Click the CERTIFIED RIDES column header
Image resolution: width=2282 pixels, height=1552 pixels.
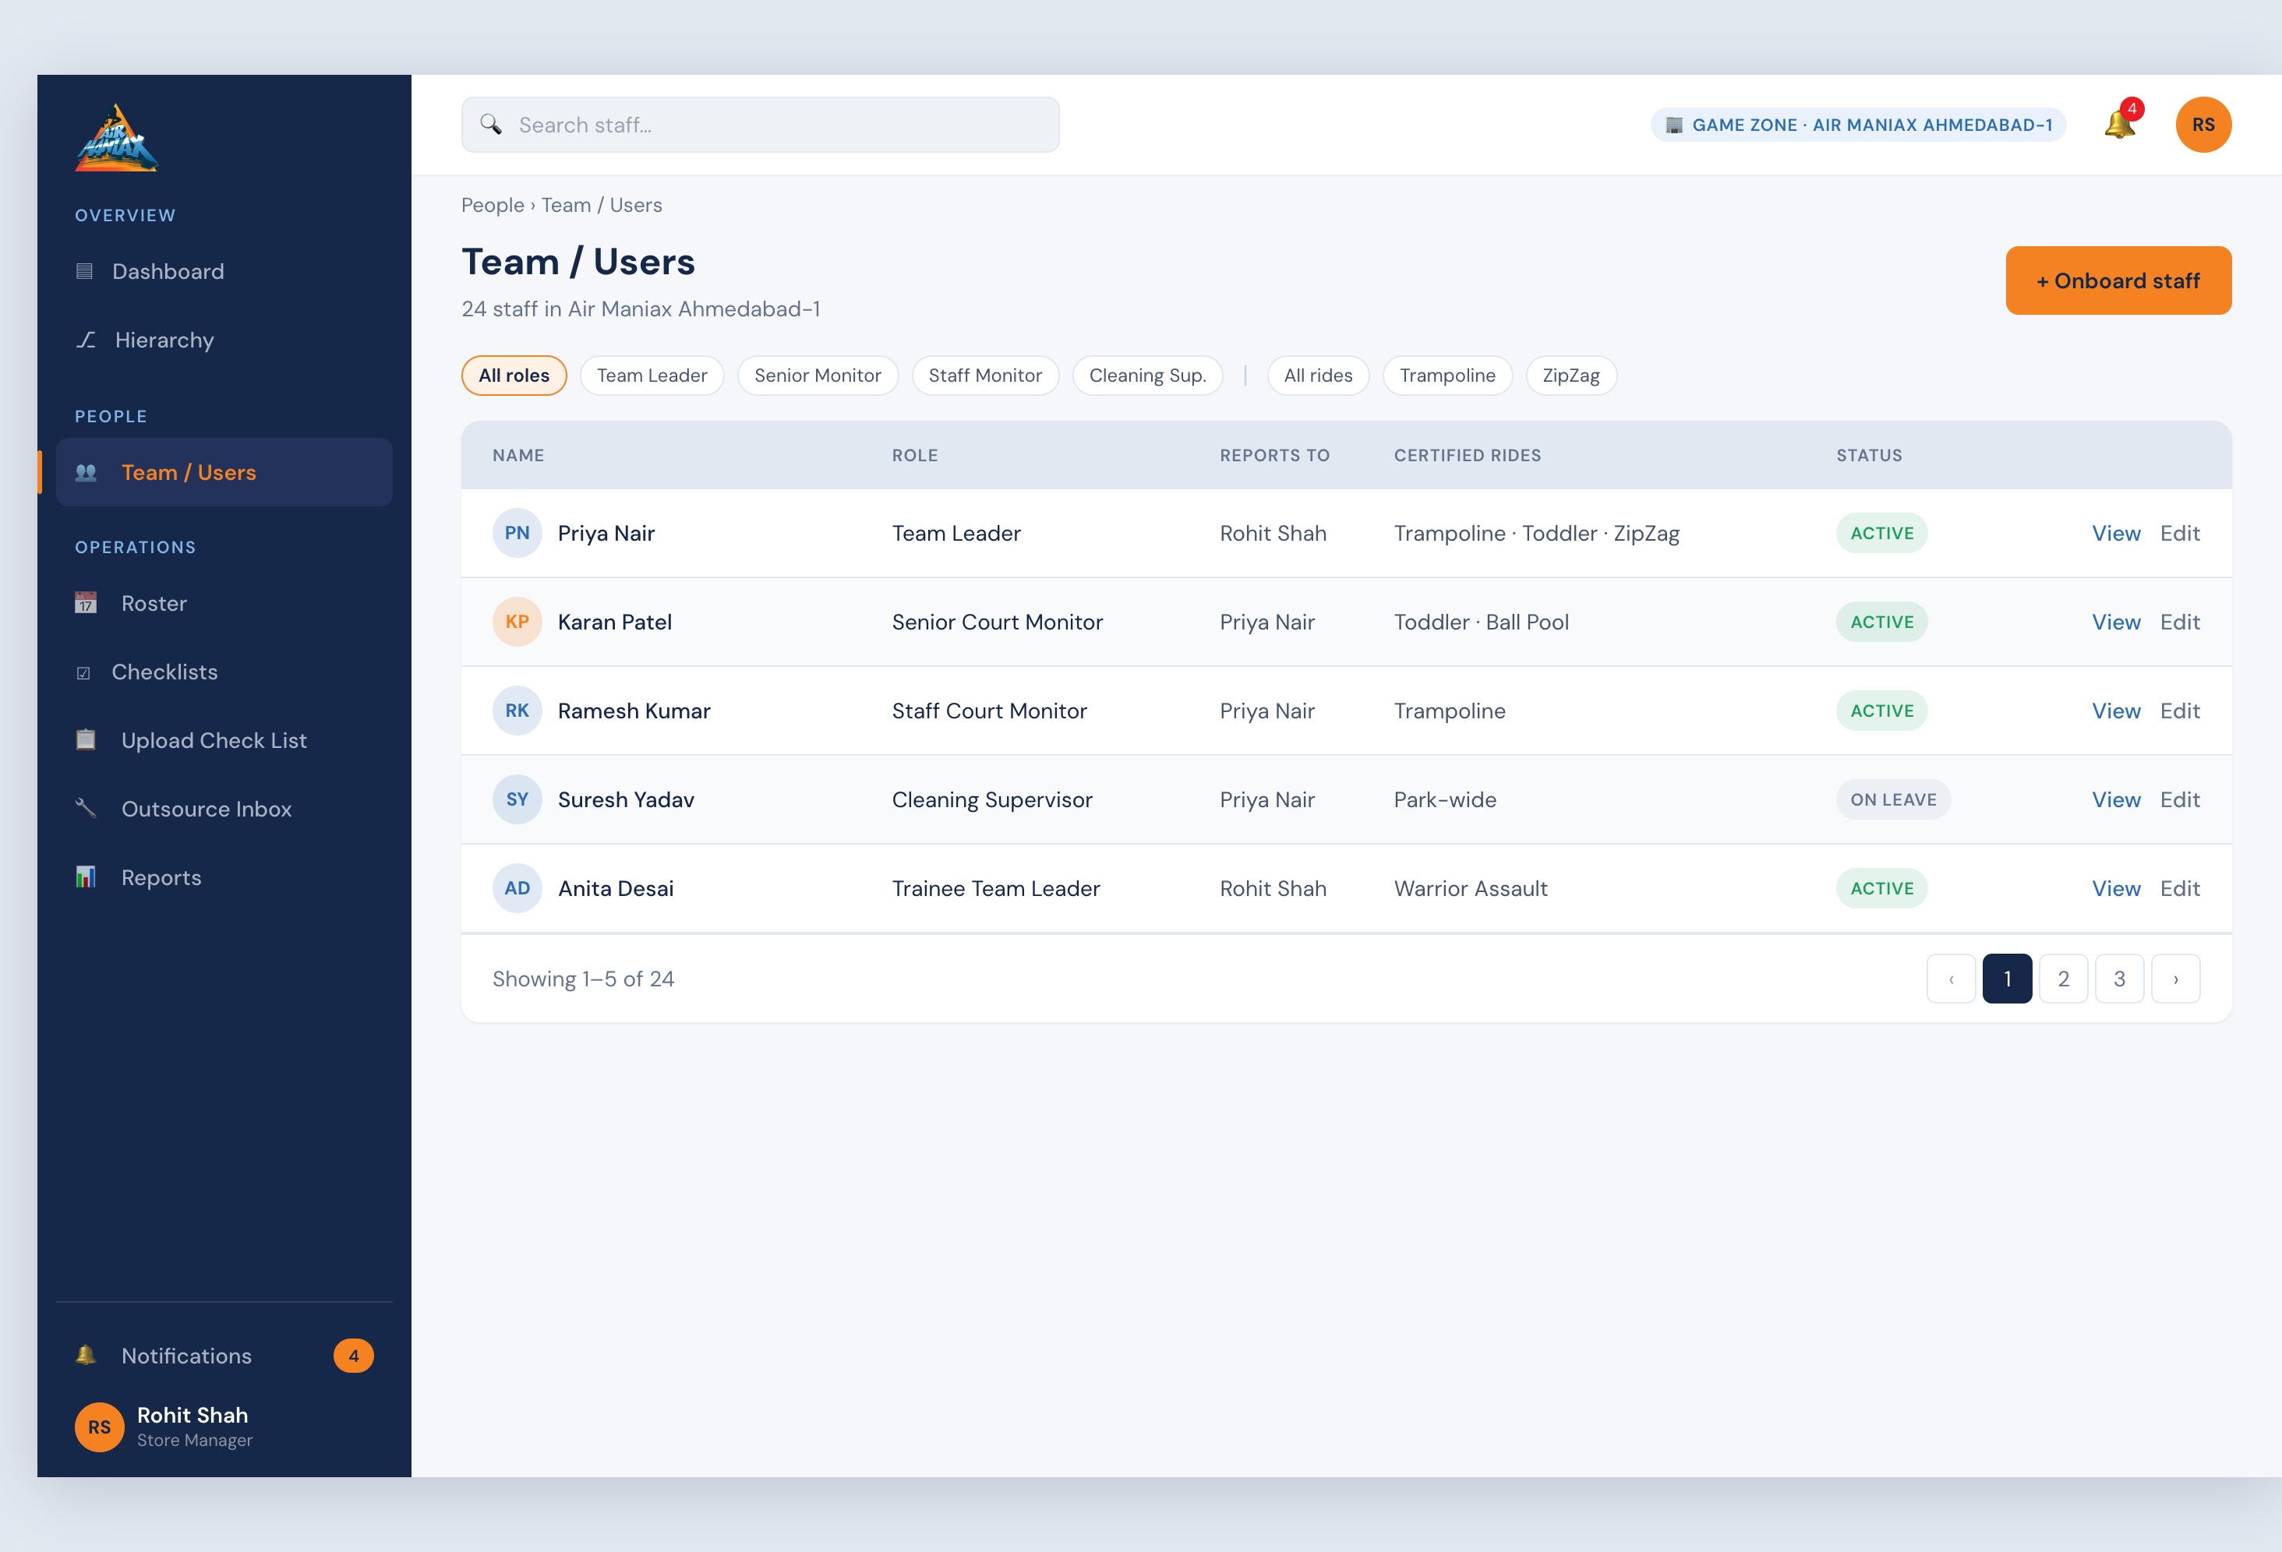1467,456
